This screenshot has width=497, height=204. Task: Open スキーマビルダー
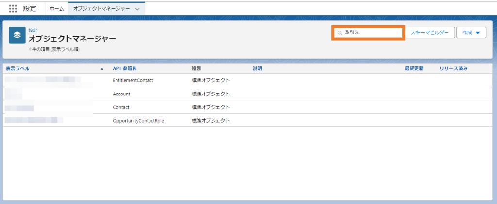point(430,32)
